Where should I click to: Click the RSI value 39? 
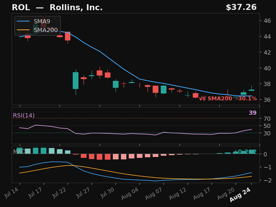pos(253,113)
